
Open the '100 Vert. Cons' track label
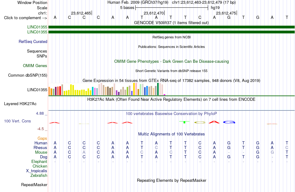click(x=17, y=121)
